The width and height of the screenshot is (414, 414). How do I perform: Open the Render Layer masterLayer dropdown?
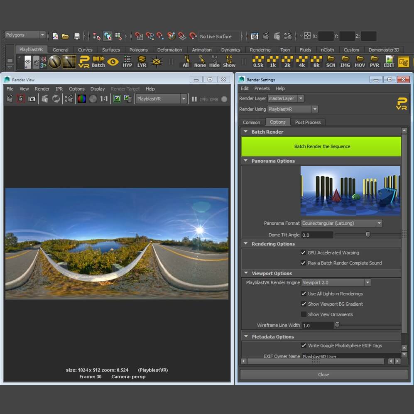click(286, 98)
